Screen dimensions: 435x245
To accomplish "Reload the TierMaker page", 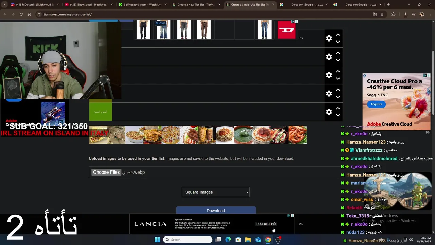I will pos(21,14).
